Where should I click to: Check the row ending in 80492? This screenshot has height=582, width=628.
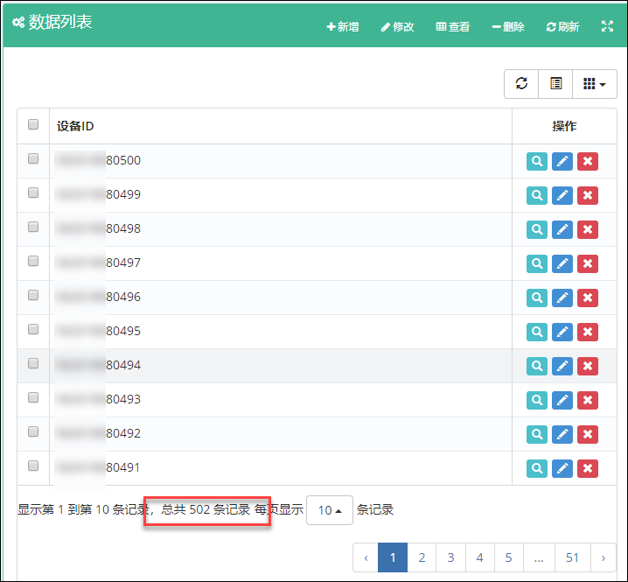point(33,431)
